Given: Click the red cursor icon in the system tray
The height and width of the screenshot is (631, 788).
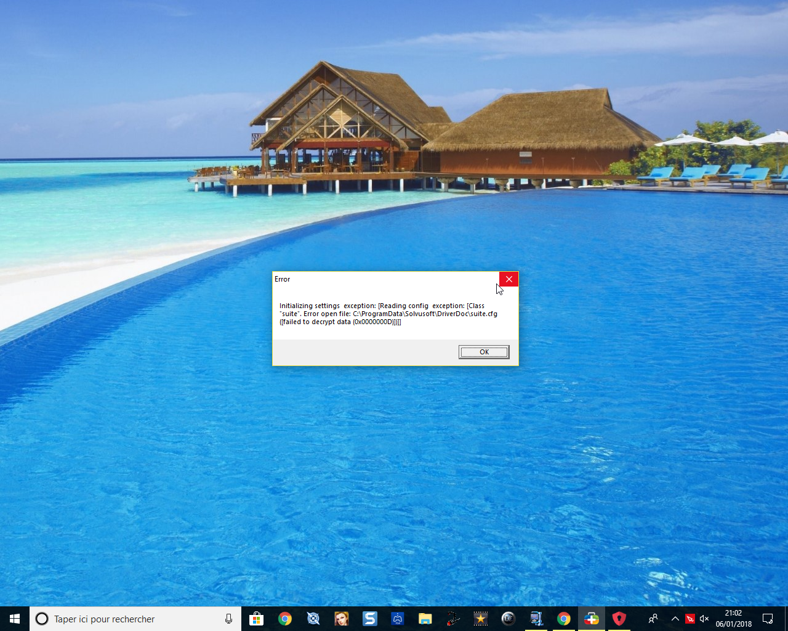Looking at the screenshot, I should coord(690,619).
